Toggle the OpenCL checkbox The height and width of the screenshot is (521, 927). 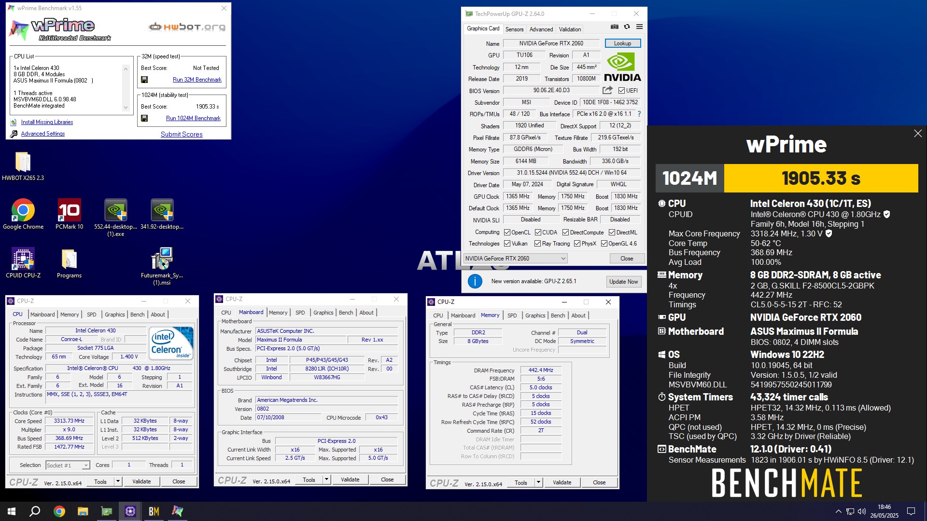507,233
